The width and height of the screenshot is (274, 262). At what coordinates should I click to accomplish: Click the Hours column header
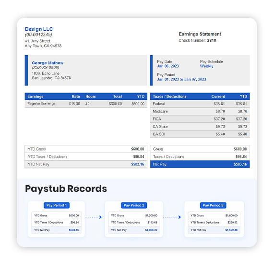[91, 96]
